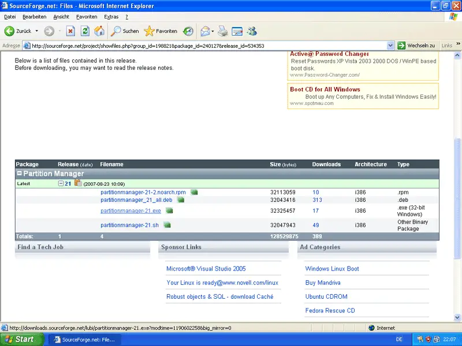Click inside the address bar URL field
The height and width of the screenshot is (346, 462).
coord(202,46)
